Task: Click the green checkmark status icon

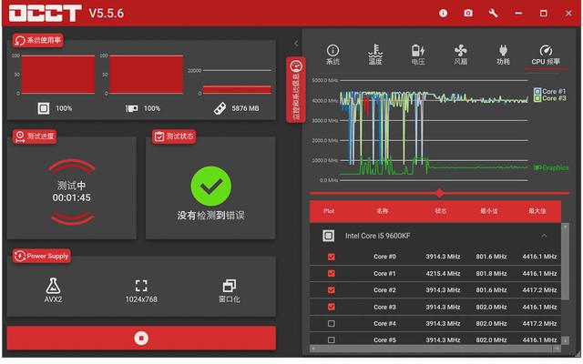Action: point(210,186)
